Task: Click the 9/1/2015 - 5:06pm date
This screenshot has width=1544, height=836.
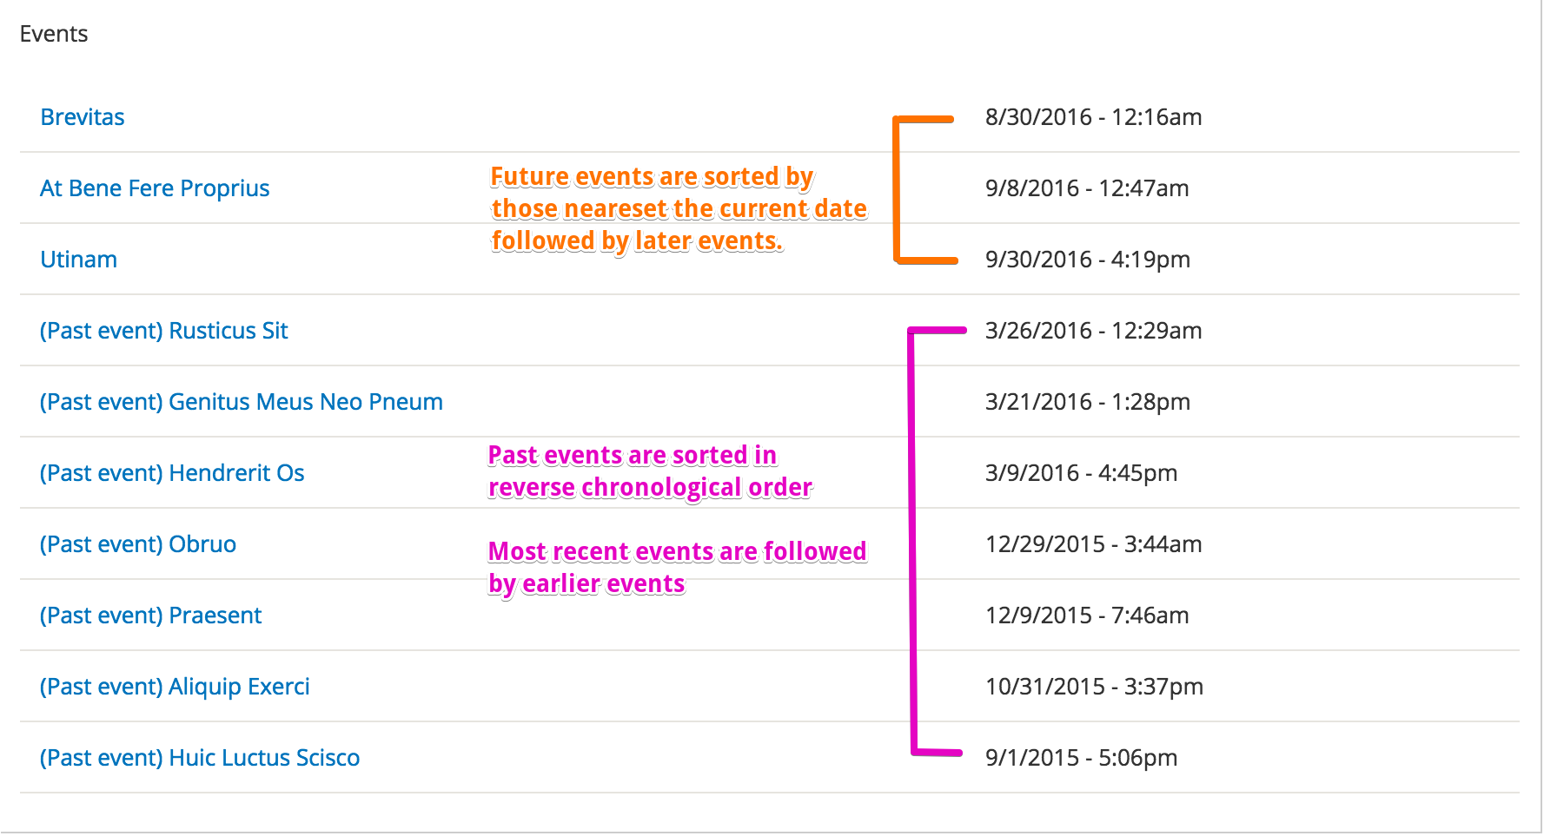Action: pyautogui.click(x=1081, y=758)
